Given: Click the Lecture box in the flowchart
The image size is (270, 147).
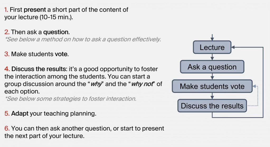Looking at the screenshot, I should coord(212,47).
